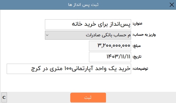
Task: Open the واریز به حساب account combo box
Action: 88,35
